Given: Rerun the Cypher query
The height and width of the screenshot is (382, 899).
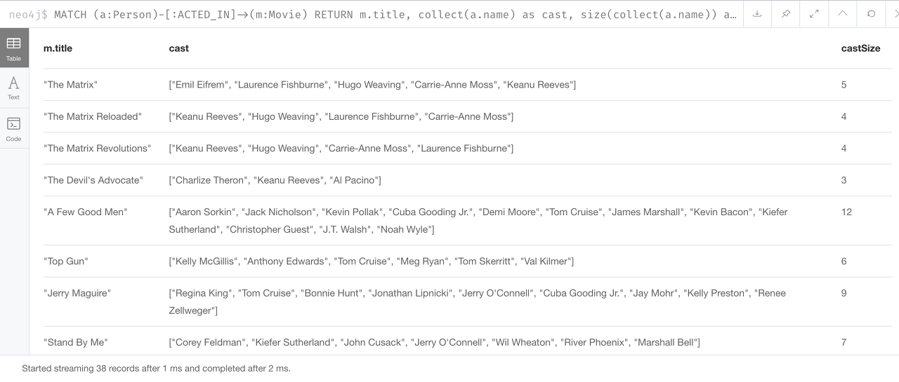Looking at the screenshot, I should (872, 14).
